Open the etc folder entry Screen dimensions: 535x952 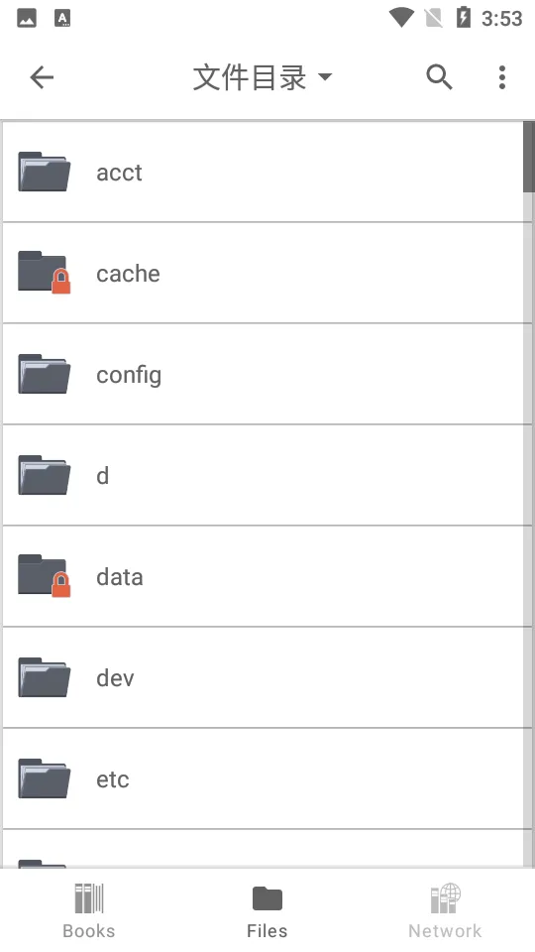pos(263,779)
